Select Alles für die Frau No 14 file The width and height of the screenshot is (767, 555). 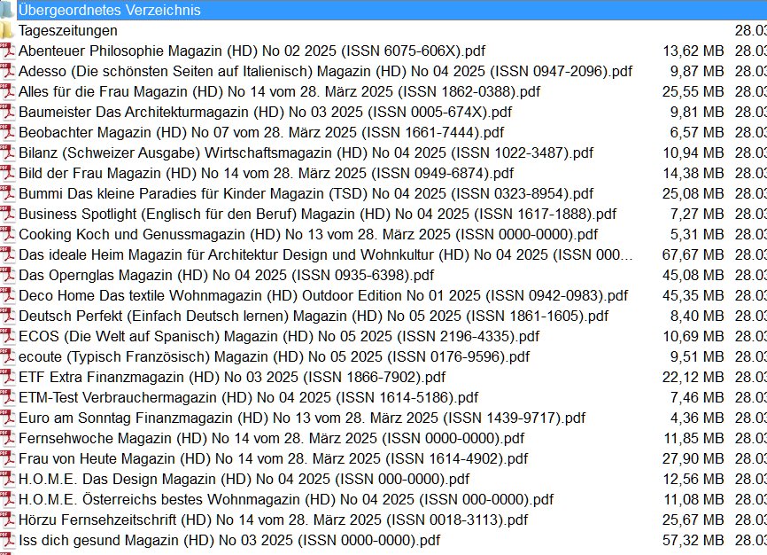click(x=279, y=91)
